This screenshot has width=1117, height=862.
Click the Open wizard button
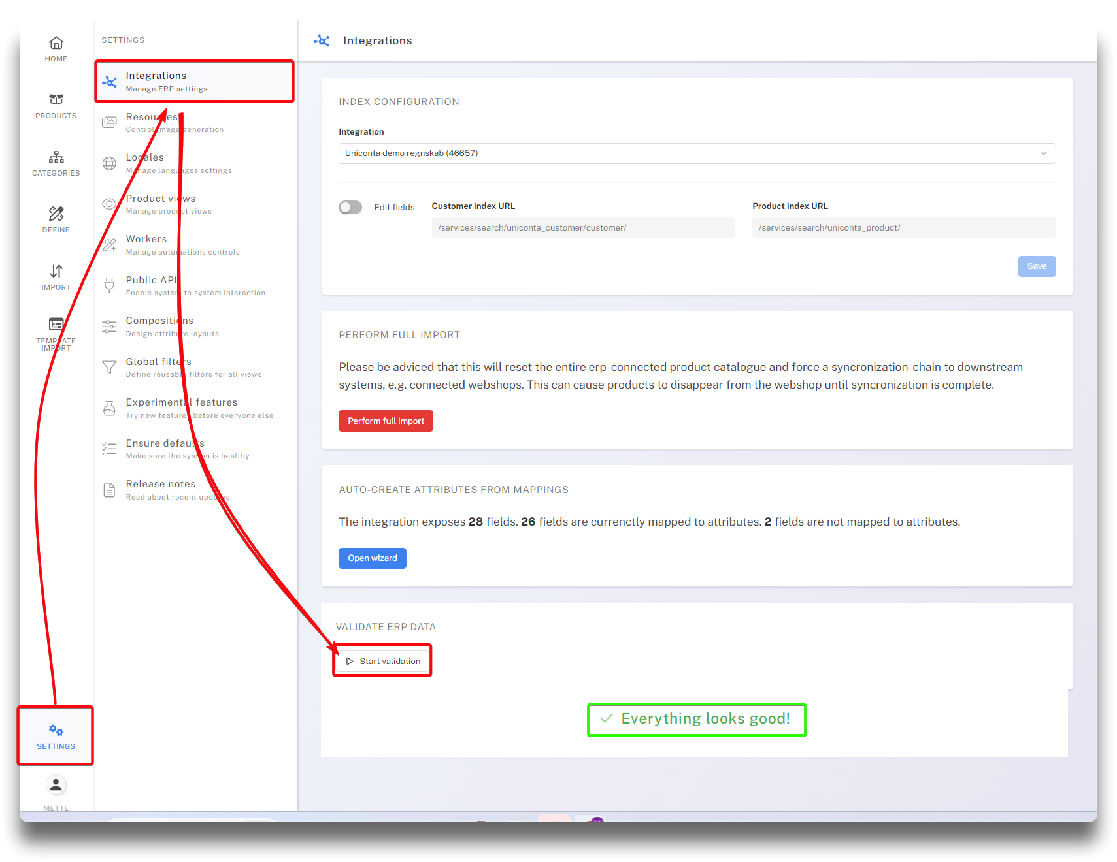tap(372, 558)
